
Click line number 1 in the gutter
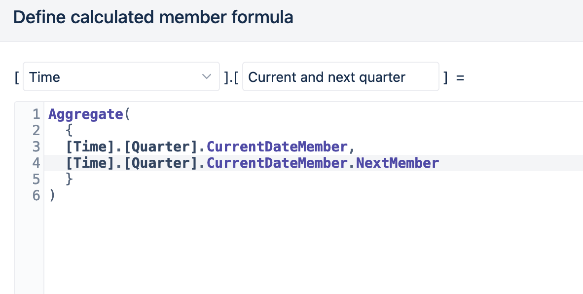36,114
